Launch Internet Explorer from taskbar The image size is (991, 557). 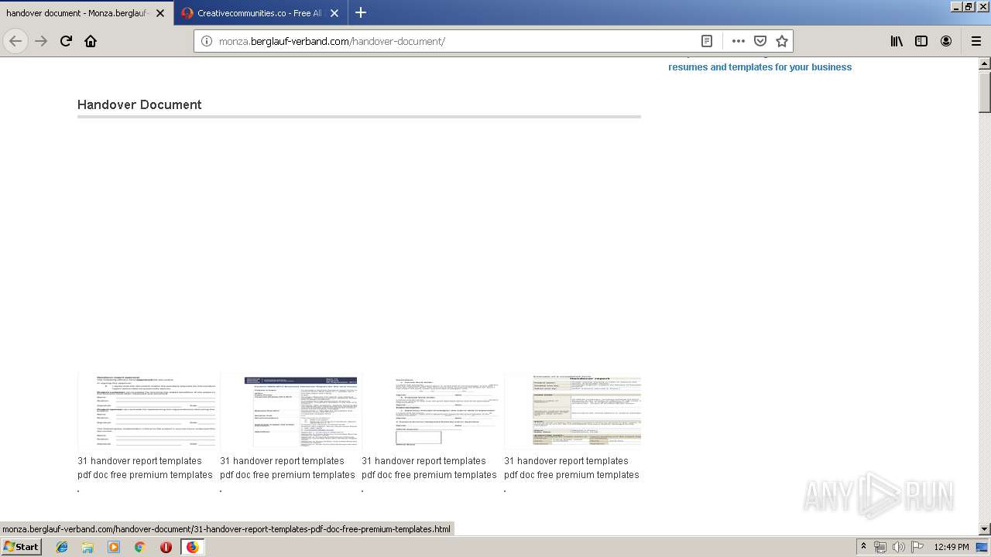(62, 547)
